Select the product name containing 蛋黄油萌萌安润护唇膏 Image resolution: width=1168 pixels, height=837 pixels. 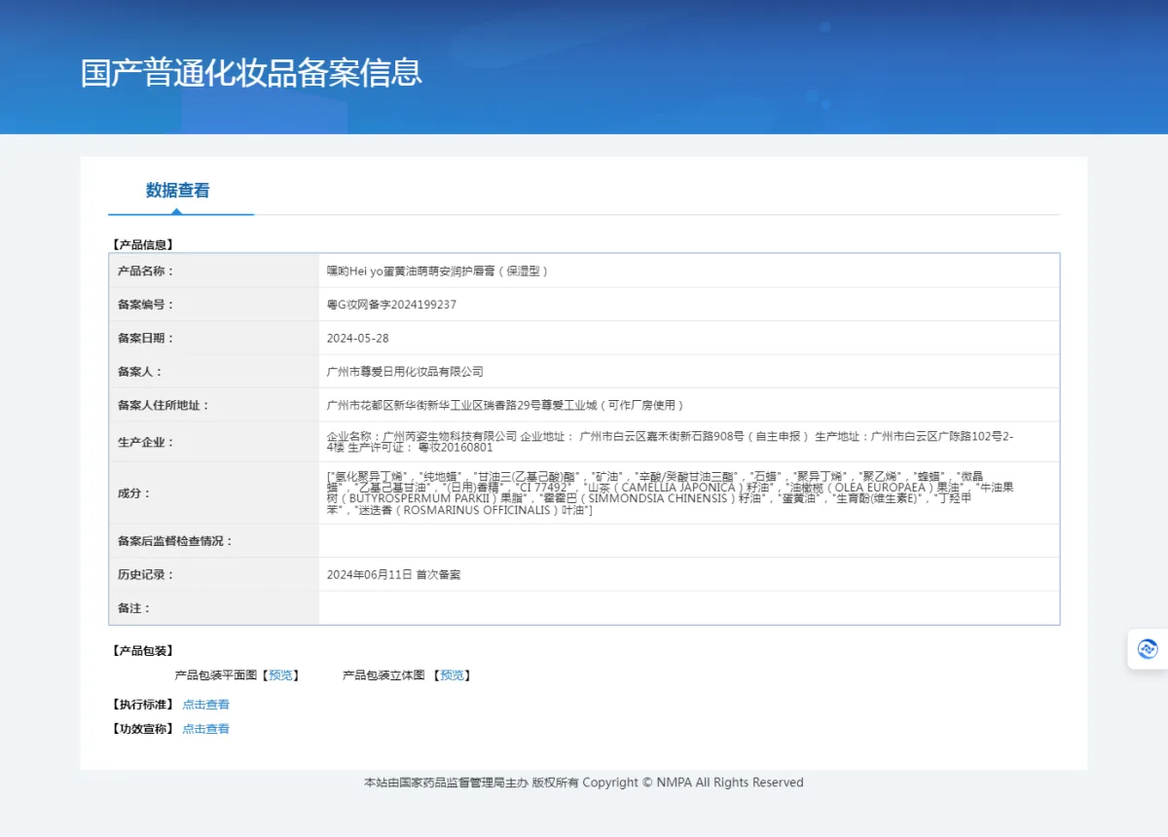[438, 272]
